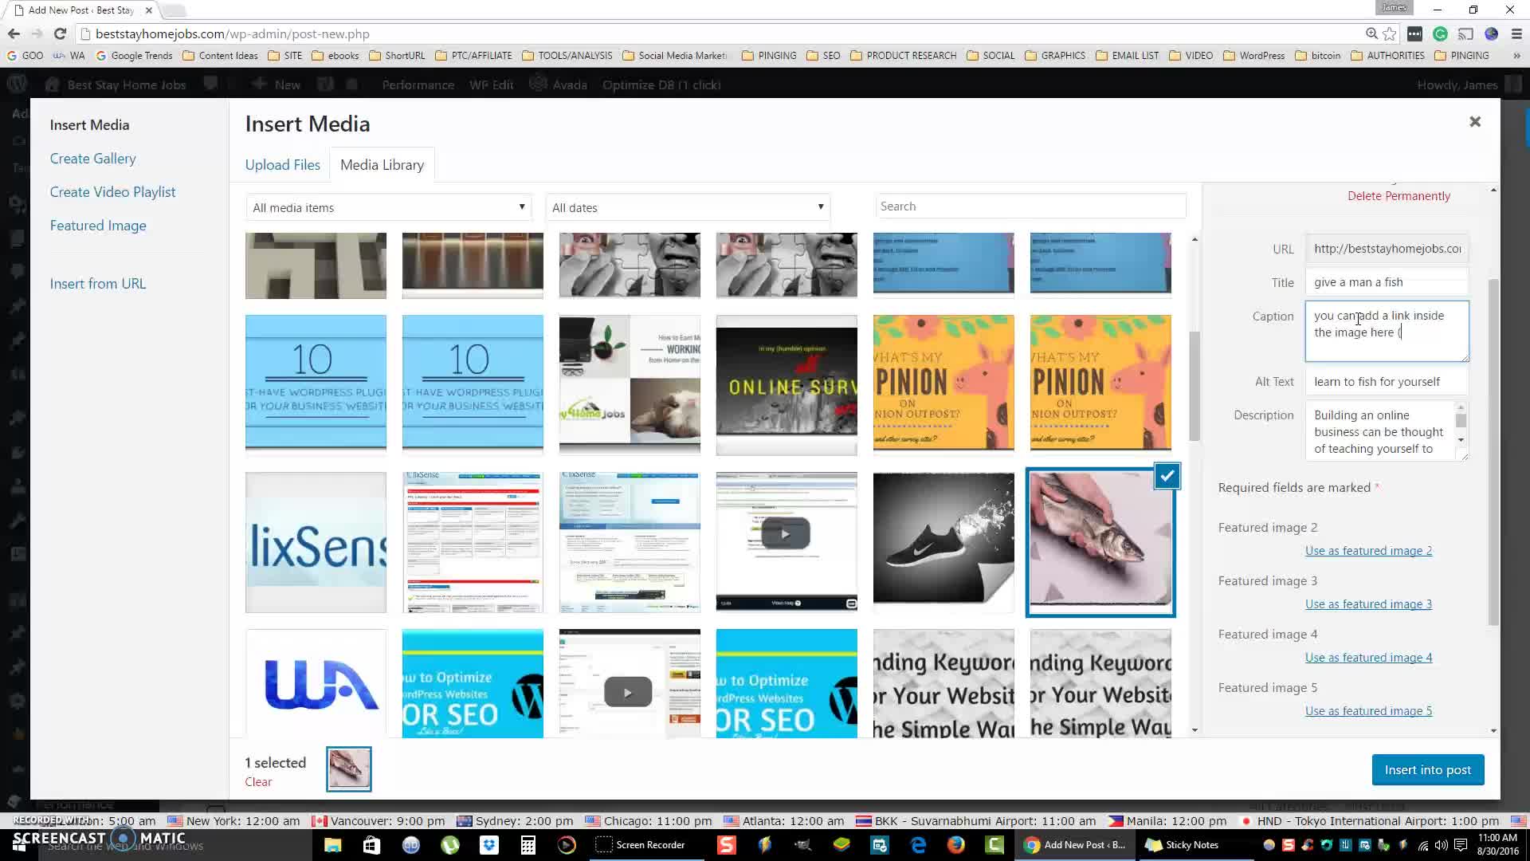Reload the page with refresh icon
1530x861 pixels.
click(x=60, y=33)
